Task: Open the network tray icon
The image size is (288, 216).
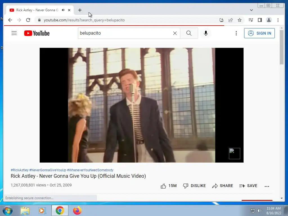Action: (x=253, y=211)
